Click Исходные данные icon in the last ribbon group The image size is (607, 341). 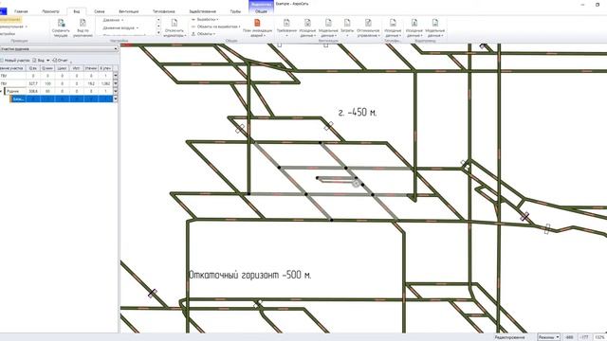point(414,23)
